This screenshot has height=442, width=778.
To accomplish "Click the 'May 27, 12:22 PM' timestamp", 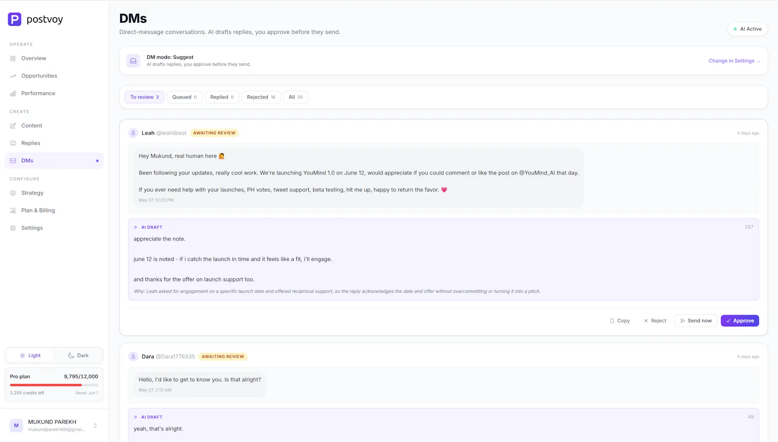I will 156,200.
